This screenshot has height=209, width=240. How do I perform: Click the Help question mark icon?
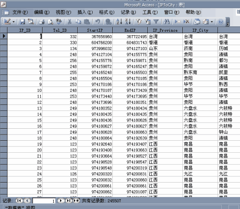click(221, 22)
